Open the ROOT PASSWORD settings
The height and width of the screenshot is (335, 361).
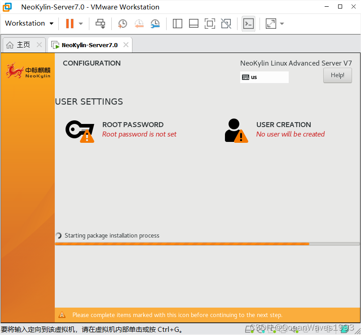tap(121, 130)
